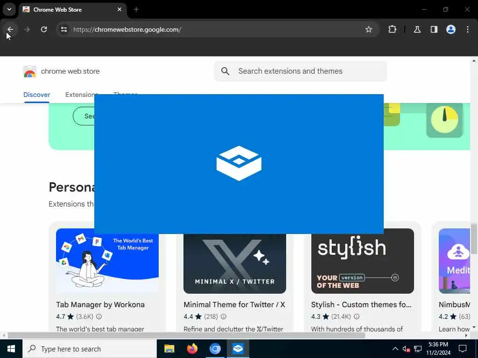
Task: View site information icon in address bar
Action: [63, 29]
